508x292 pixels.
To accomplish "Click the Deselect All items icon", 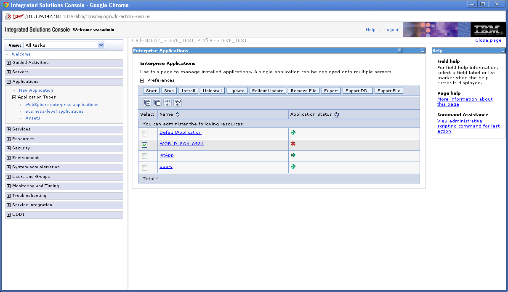I will (157, 103).
